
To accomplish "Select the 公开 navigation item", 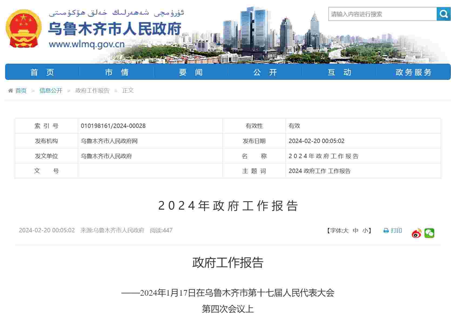I will point(265,72).
